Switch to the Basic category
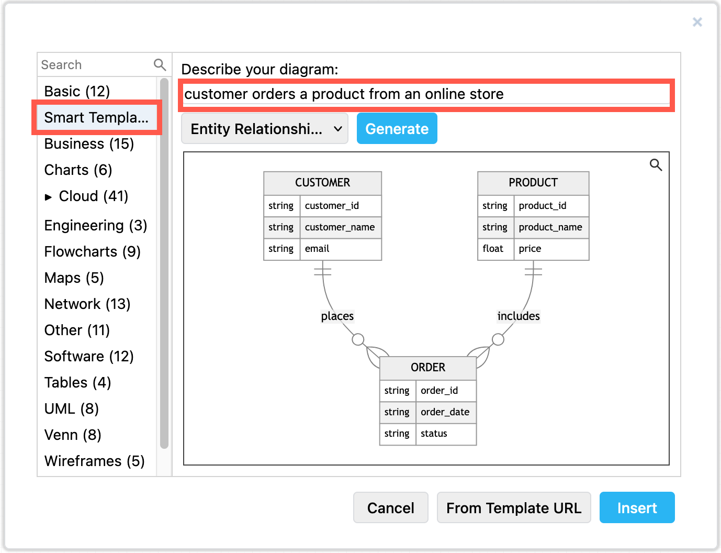The image size is (721, 553). click(x=76, y=91)
